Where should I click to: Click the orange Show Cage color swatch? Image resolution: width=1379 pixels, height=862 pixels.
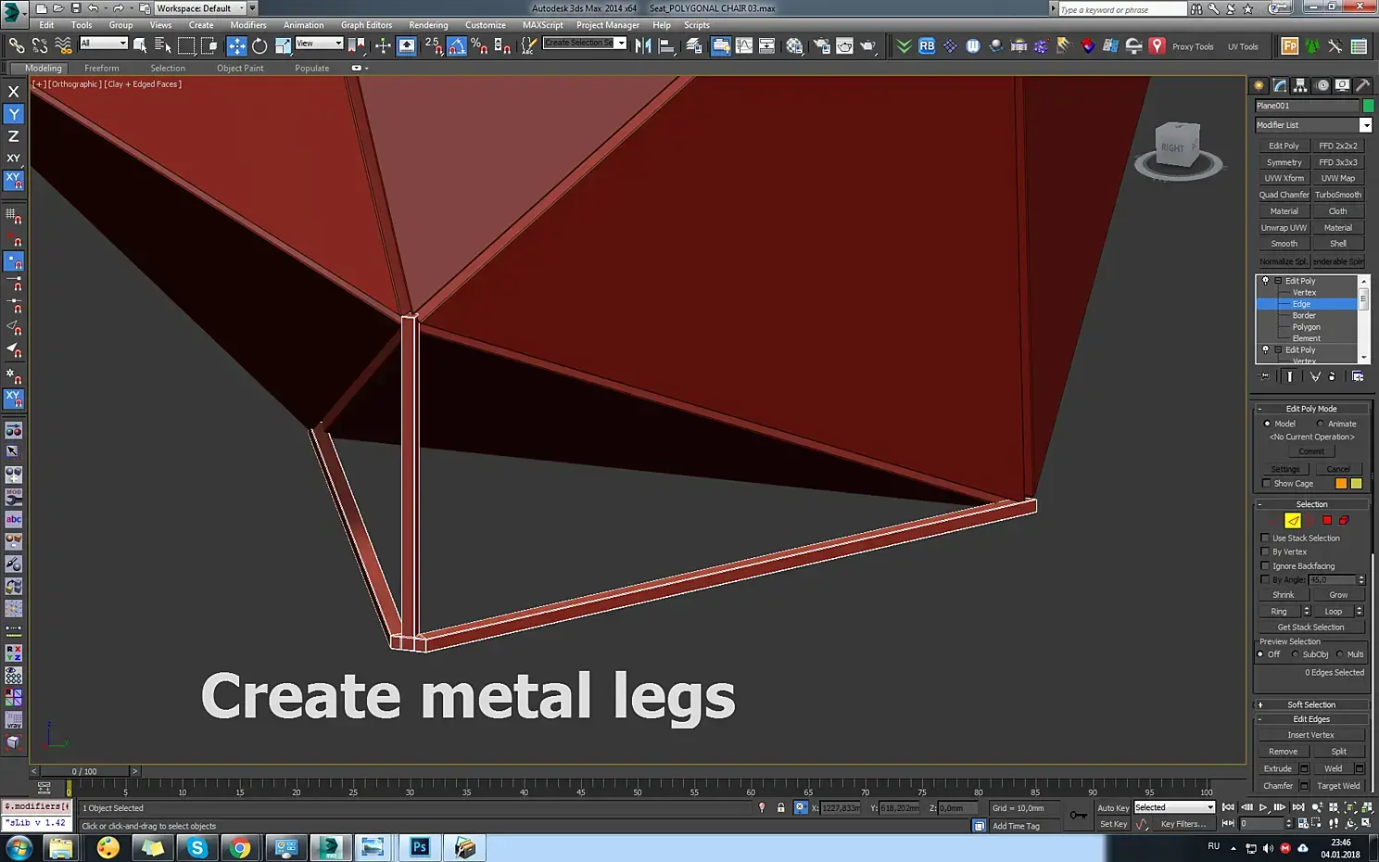click(x=1341, y=484)
